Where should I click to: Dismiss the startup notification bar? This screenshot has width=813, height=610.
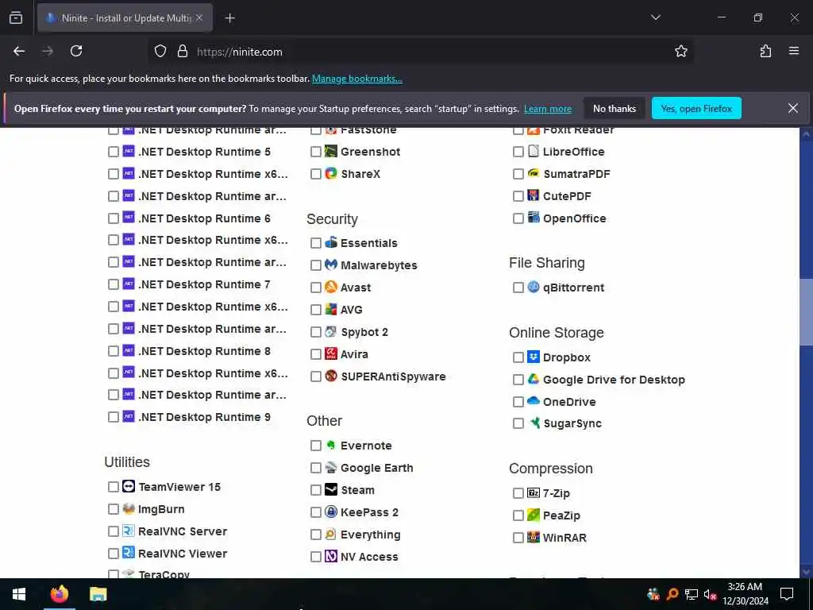click(793, 108)
